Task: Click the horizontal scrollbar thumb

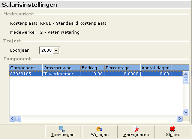Action: click(19, 118)
